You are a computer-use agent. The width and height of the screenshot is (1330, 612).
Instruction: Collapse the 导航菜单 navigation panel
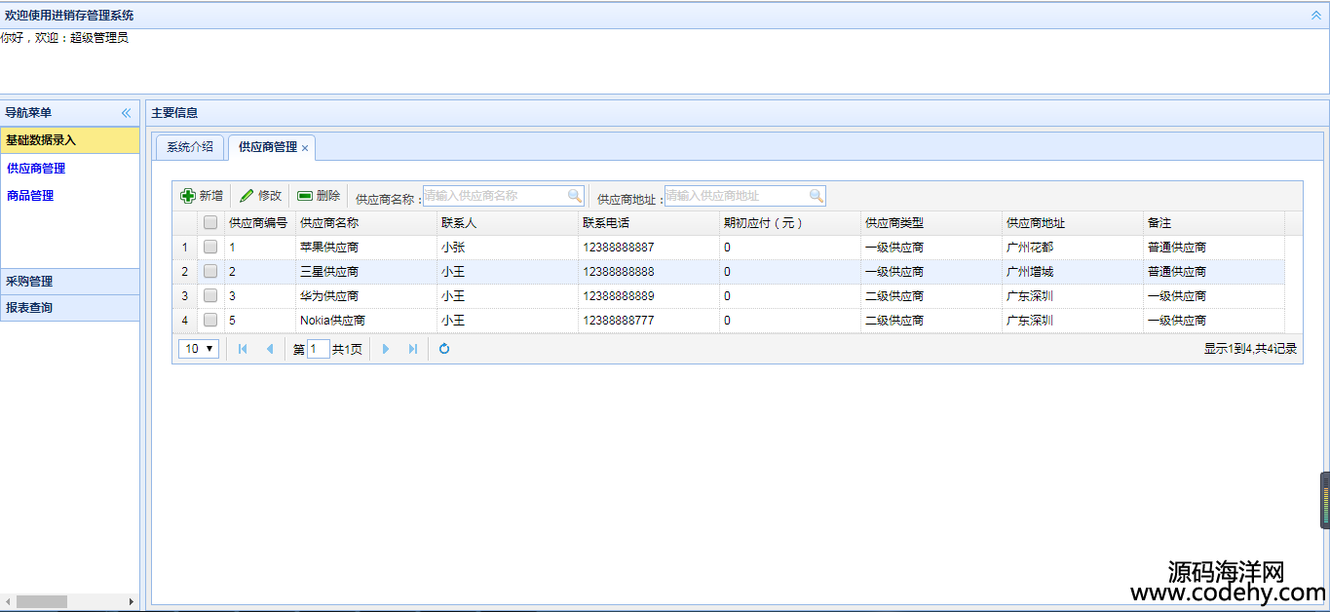pos(126,113)
